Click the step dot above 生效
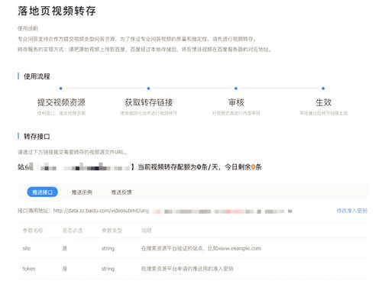The image size is (382, 294). [x=323, y=89]
